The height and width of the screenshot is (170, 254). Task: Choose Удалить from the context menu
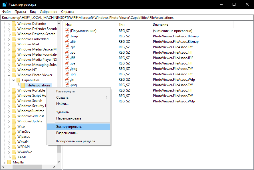pyautogui.click(x=78, y=112)
